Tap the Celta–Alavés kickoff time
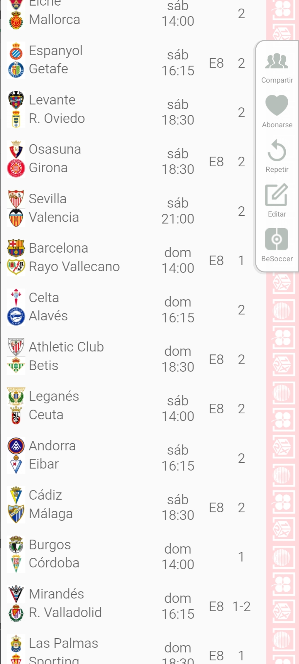This screenshot has width=299, height=664. [x=178, y=310]
